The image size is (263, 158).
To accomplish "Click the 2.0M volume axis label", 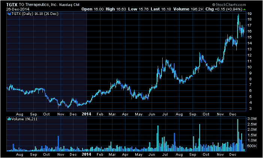I will tap(252, 130).
